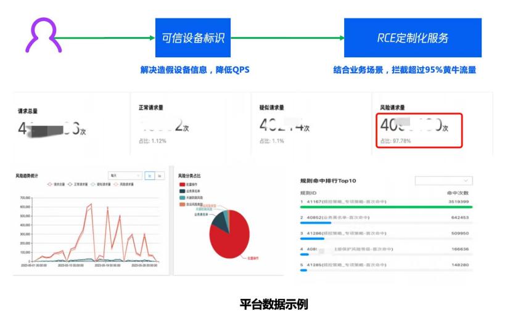Click the teal 关键防御风险 legend swatch
This screenshot has width=505, height=321.
pos(181,197)
